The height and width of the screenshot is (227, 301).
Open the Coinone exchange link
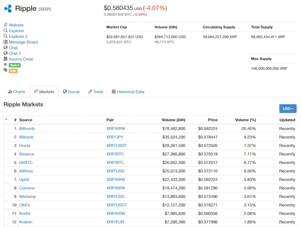point(27,188)
